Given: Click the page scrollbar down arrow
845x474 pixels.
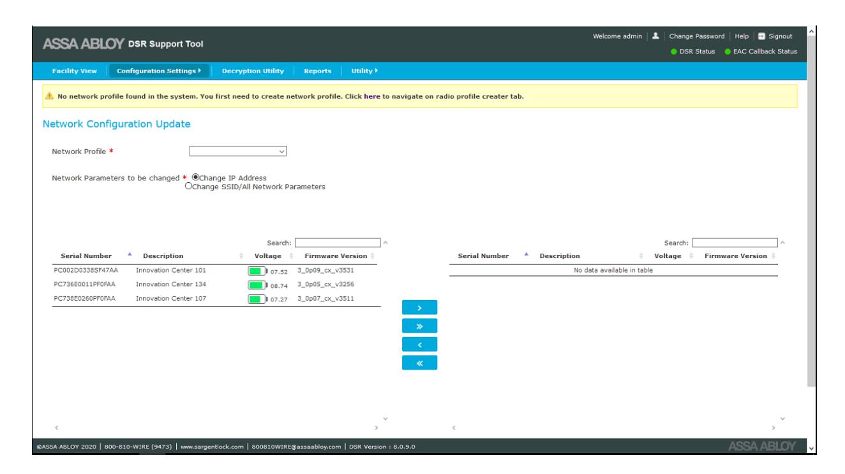Looking at the screenshot, I should [x=811, y=449].
